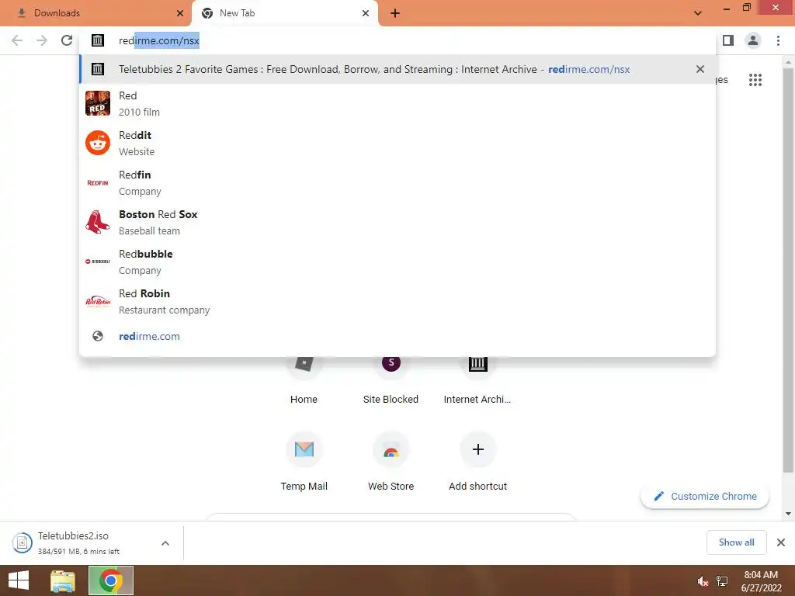Screen dimensions: 795x596
Task: Click scrollbar down arrow
Action: tap(788, 514)
